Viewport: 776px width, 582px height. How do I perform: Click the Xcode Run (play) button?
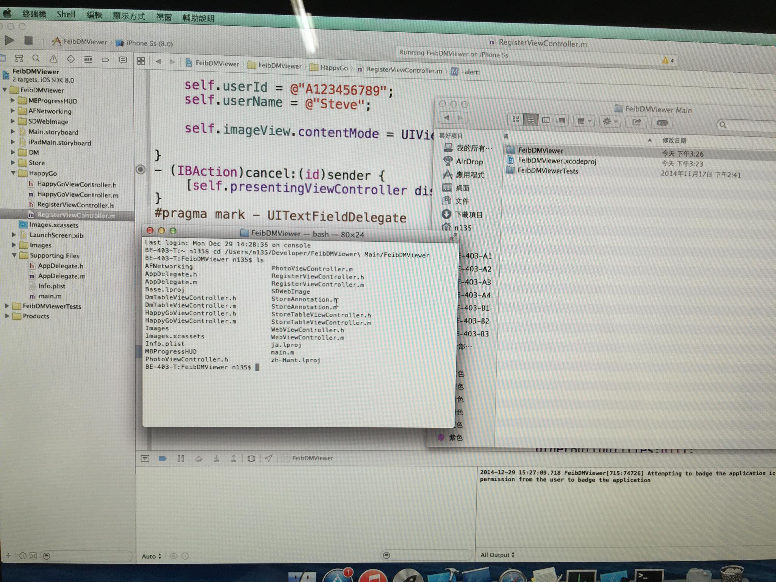pyautogui.click(x=9, y=40)
